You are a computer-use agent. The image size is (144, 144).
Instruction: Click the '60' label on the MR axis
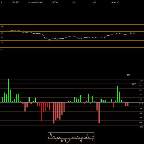[141, 90]
